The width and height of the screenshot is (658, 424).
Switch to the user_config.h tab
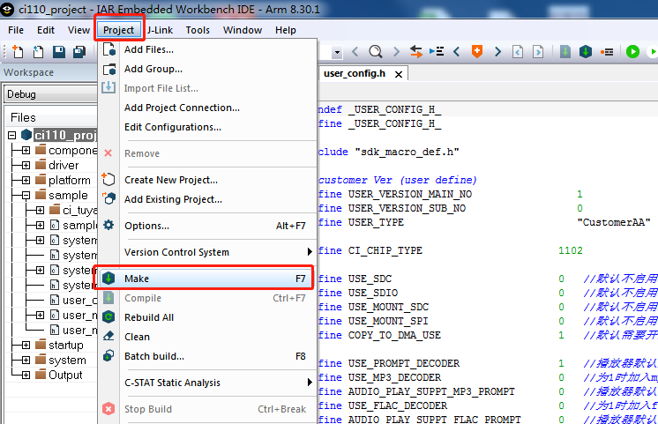coord(355,74)
